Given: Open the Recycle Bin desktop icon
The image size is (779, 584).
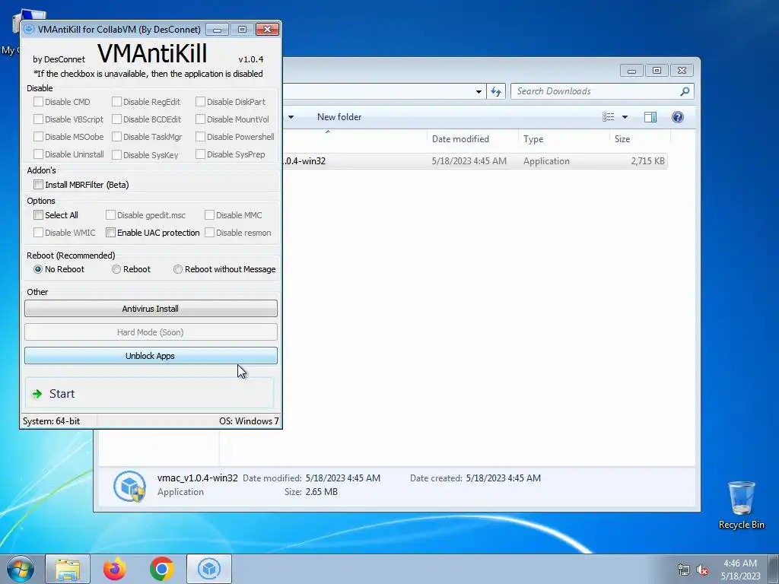Looking at the screenshot, I should point(741,505).
